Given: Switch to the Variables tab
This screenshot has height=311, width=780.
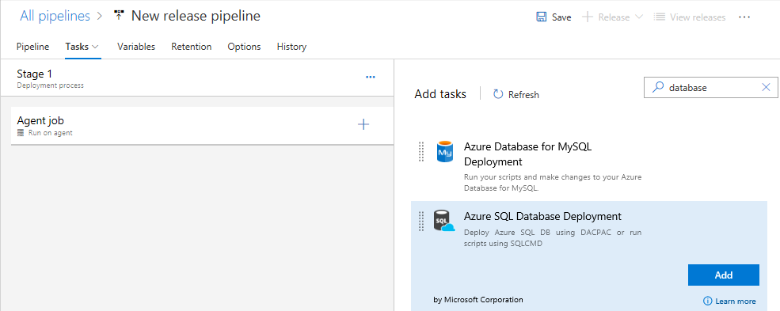Looking at the screenshot, I should pyautogui.click(x=136, y=47).
